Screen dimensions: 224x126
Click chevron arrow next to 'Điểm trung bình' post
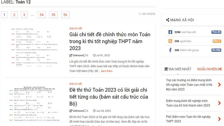coord(220,103)
